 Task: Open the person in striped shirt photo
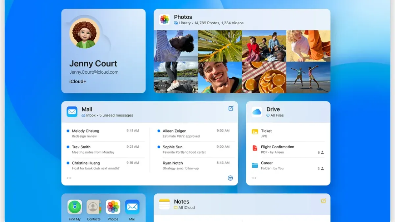pos(176,46)
